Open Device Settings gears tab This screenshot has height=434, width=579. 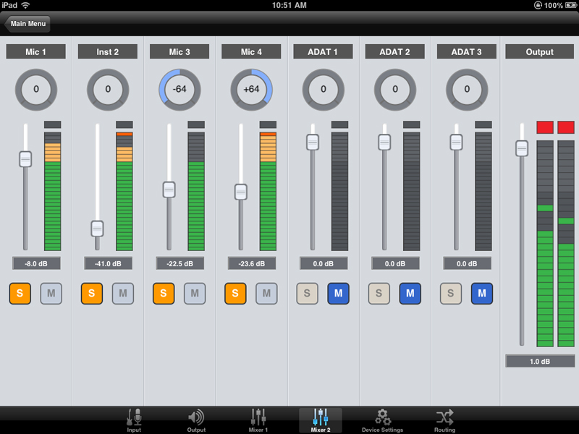382,420
